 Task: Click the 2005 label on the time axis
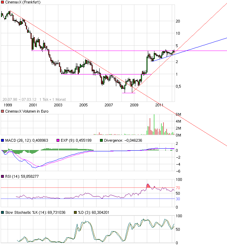point(83,105)
